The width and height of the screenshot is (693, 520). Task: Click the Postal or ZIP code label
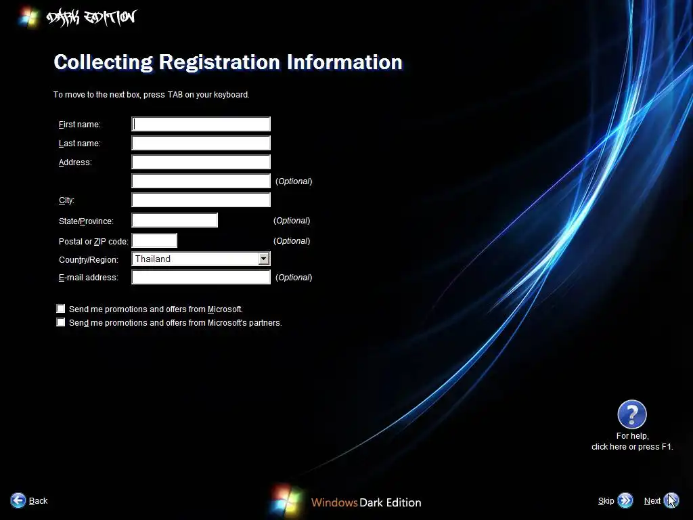[93, 242]
